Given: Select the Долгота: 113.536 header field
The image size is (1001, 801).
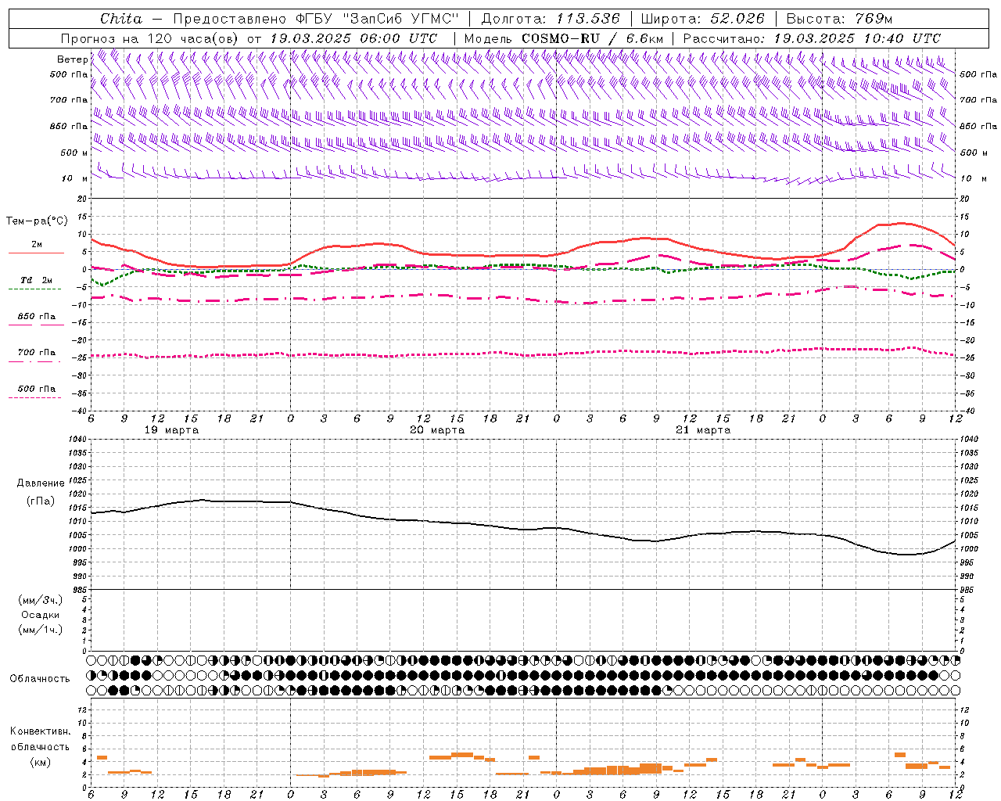Looking at the screenshot, I should pyautogui.click(x=551, y=19).
